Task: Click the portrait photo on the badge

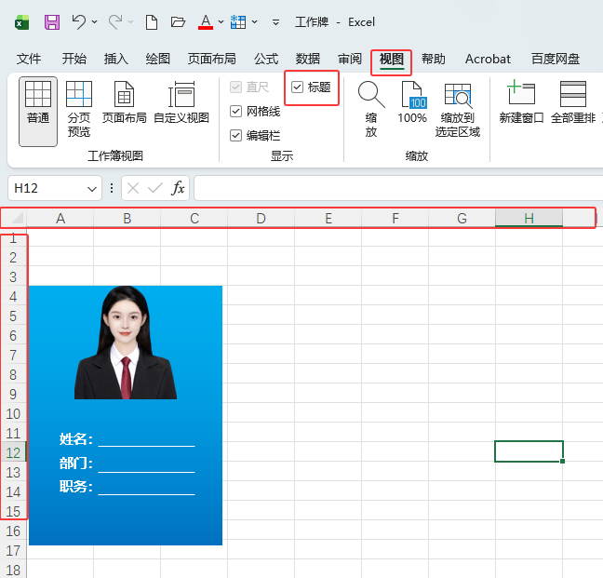Action: click(x=126, y=343)
